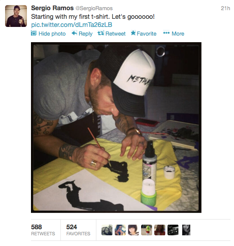The width and height of the screenshot is (234, 246).
Task: Expand the More options menu
Action: (x=178, y=34)
